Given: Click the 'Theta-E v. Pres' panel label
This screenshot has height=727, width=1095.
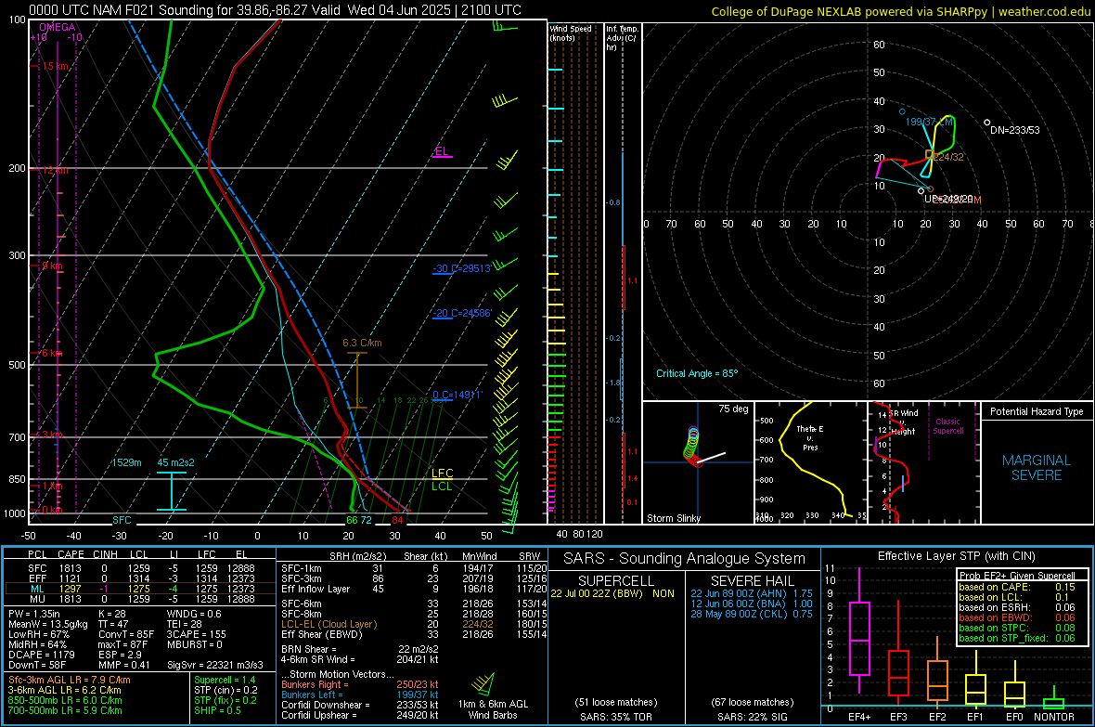Looking at the screenshot, I should pos(810,437).
